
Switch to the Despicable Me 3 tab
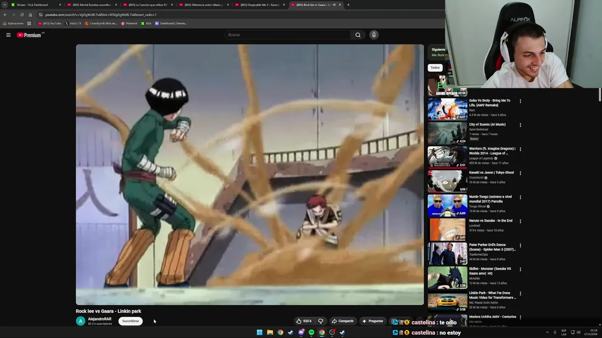pos(260,5)
